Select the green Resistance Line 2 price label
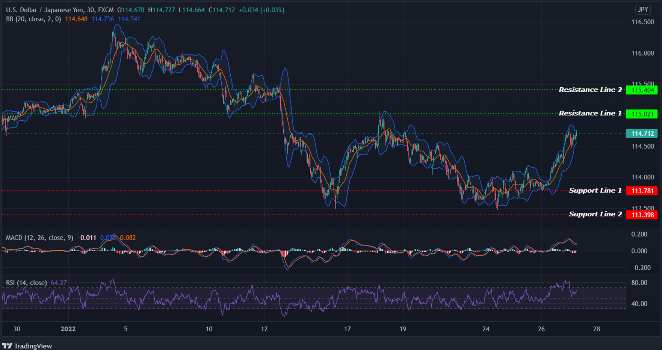662x350 pixels. (x=642, y=90)
